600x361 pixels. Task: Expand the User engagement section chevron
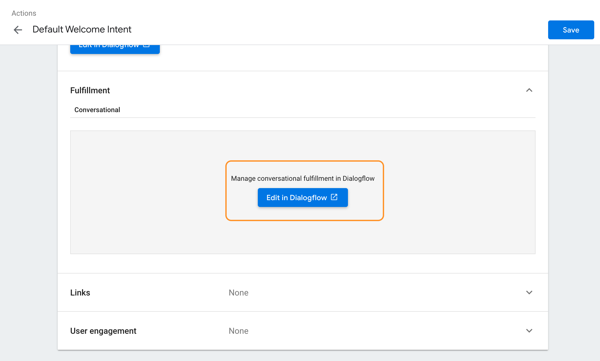coord(529,331)
